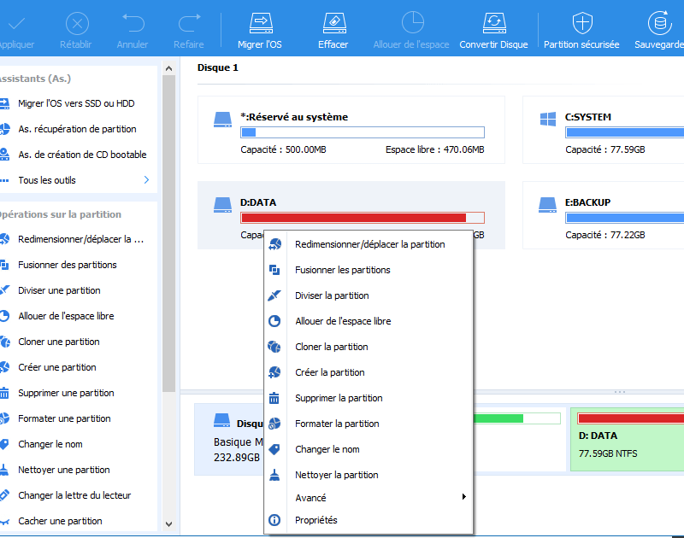Click the Annuler undo arrow icon

point(133,23)
